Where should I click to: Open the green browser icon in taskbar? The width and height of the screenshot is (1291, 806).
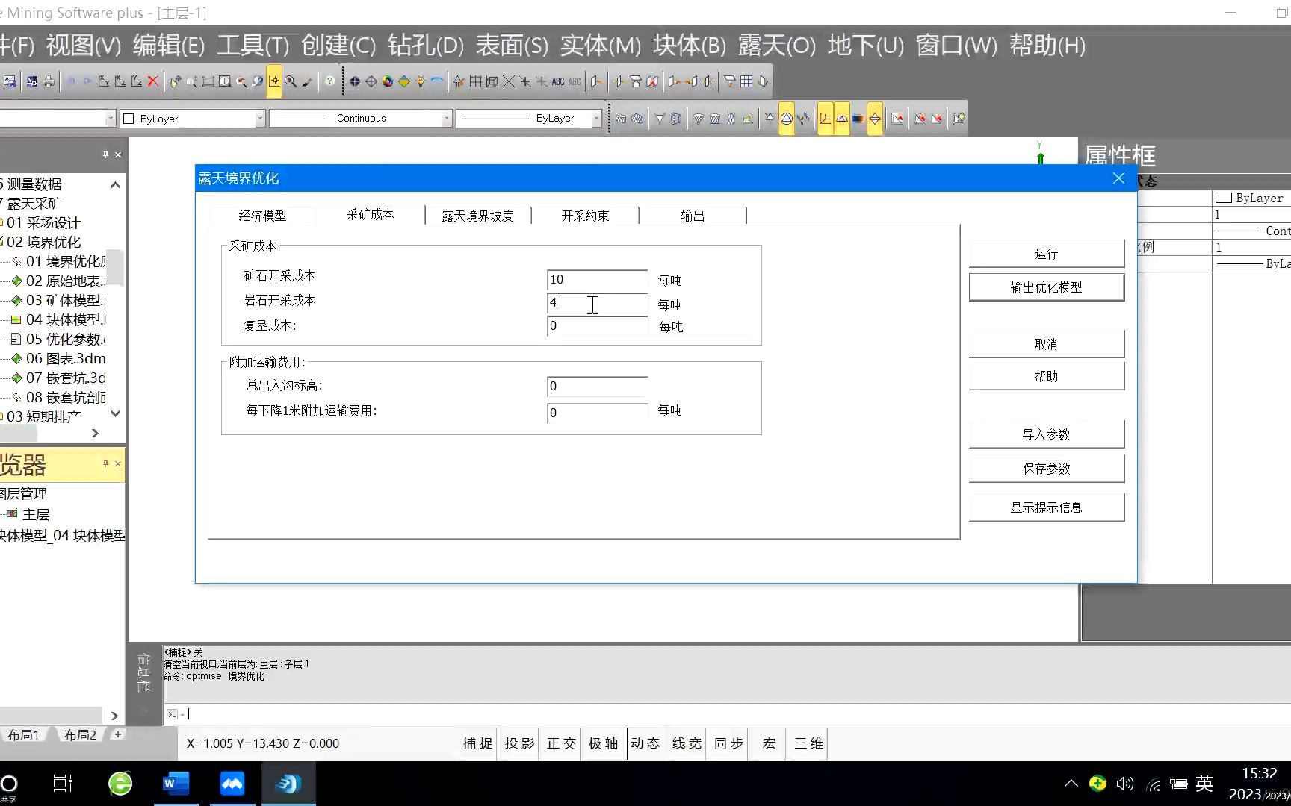(x=120, y=784)
